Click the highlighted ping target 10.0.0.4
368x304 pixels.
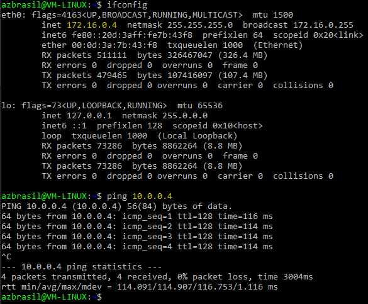152,196
